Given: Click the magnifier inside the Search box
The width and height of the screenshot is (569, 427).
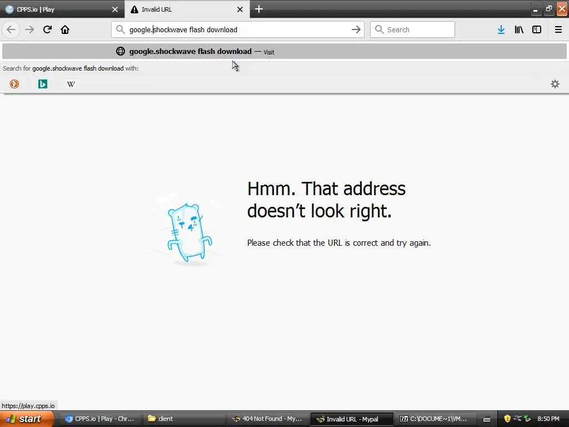Looking at the screenshot, I should pos(379,29).
